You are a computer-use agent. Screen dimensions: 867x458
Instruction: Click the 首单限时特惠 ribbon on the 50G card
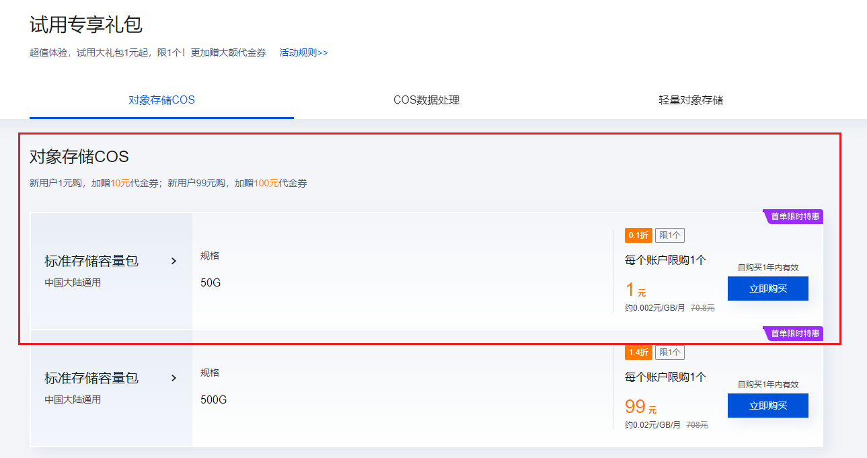pos(794,217)
